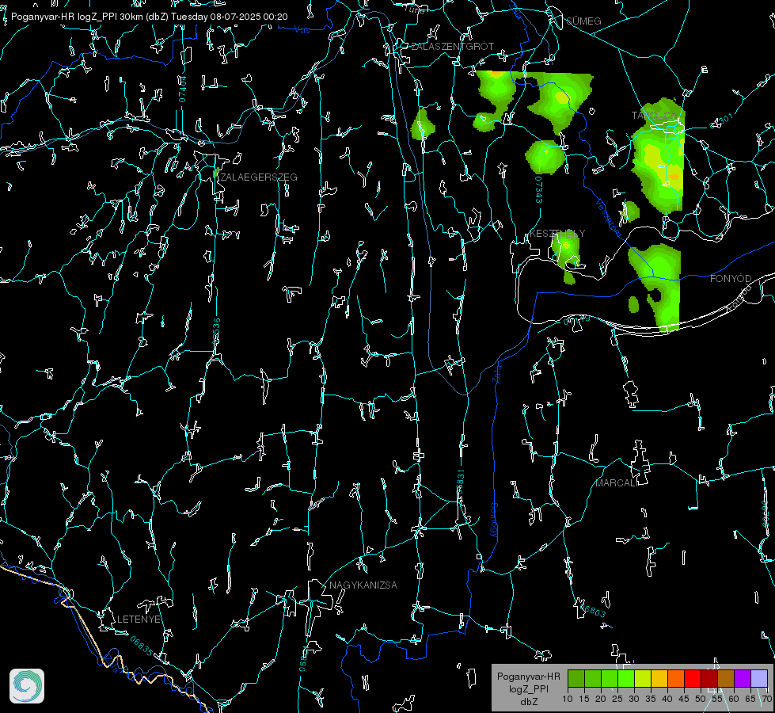Select the 10-15 dBZ dark green swatch
This screenshot has width=775, height=713.
576,678
